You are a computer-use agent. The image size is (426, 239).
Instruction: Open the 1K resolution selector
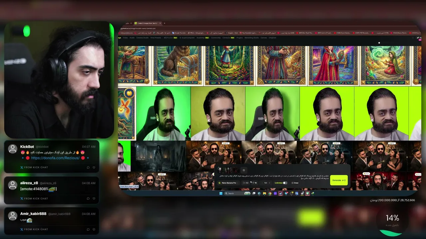pos(255,183)
